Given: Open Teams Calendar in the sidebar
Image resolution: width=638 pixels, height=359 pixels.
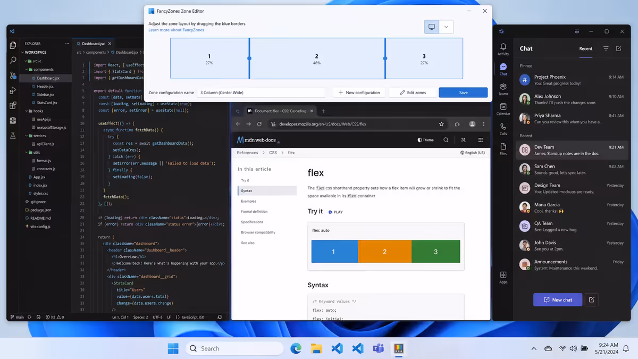Looking at the screenshot, I should tap(503, 109).
